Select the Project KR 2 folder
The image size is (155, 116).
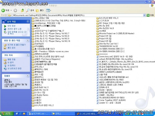pyautogui.click(x=104, y=39)
